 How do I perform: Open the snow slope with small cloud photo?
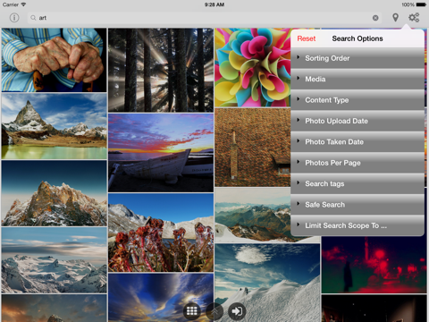tap(267, 283)
